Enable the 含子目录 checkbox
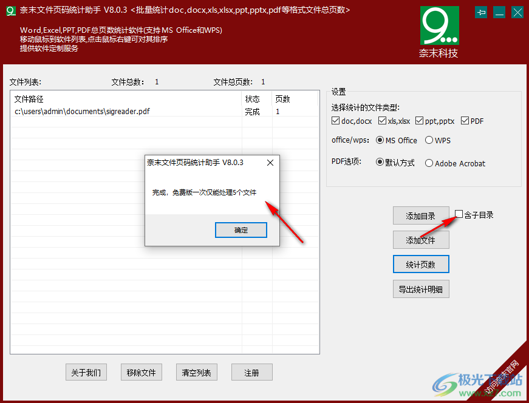 [459, 214]
